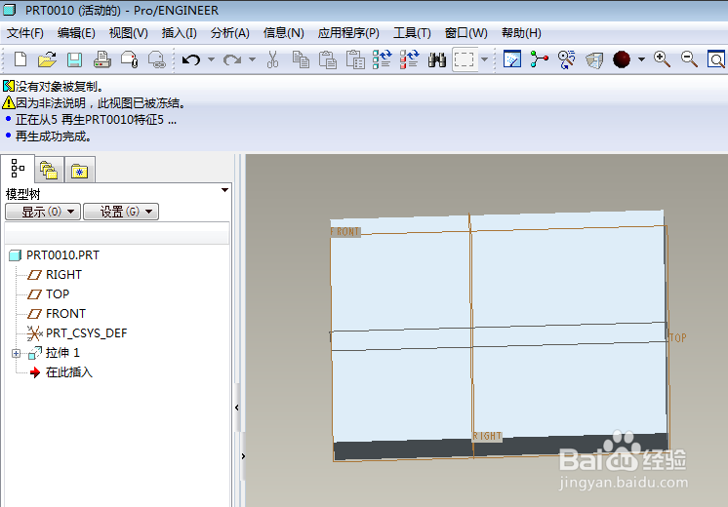
Task: Zoom in with the magnifier plus icon
Action: click(662, 59)
